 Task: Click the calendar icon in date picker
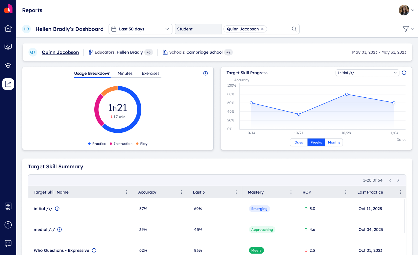click(114, 29)
